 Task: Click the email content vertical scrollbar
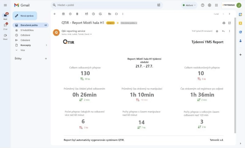tap(235, 75)
